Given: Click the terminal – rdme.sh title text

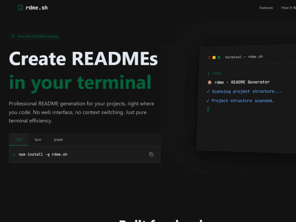Looking at the screenshot, I should 244,57.
